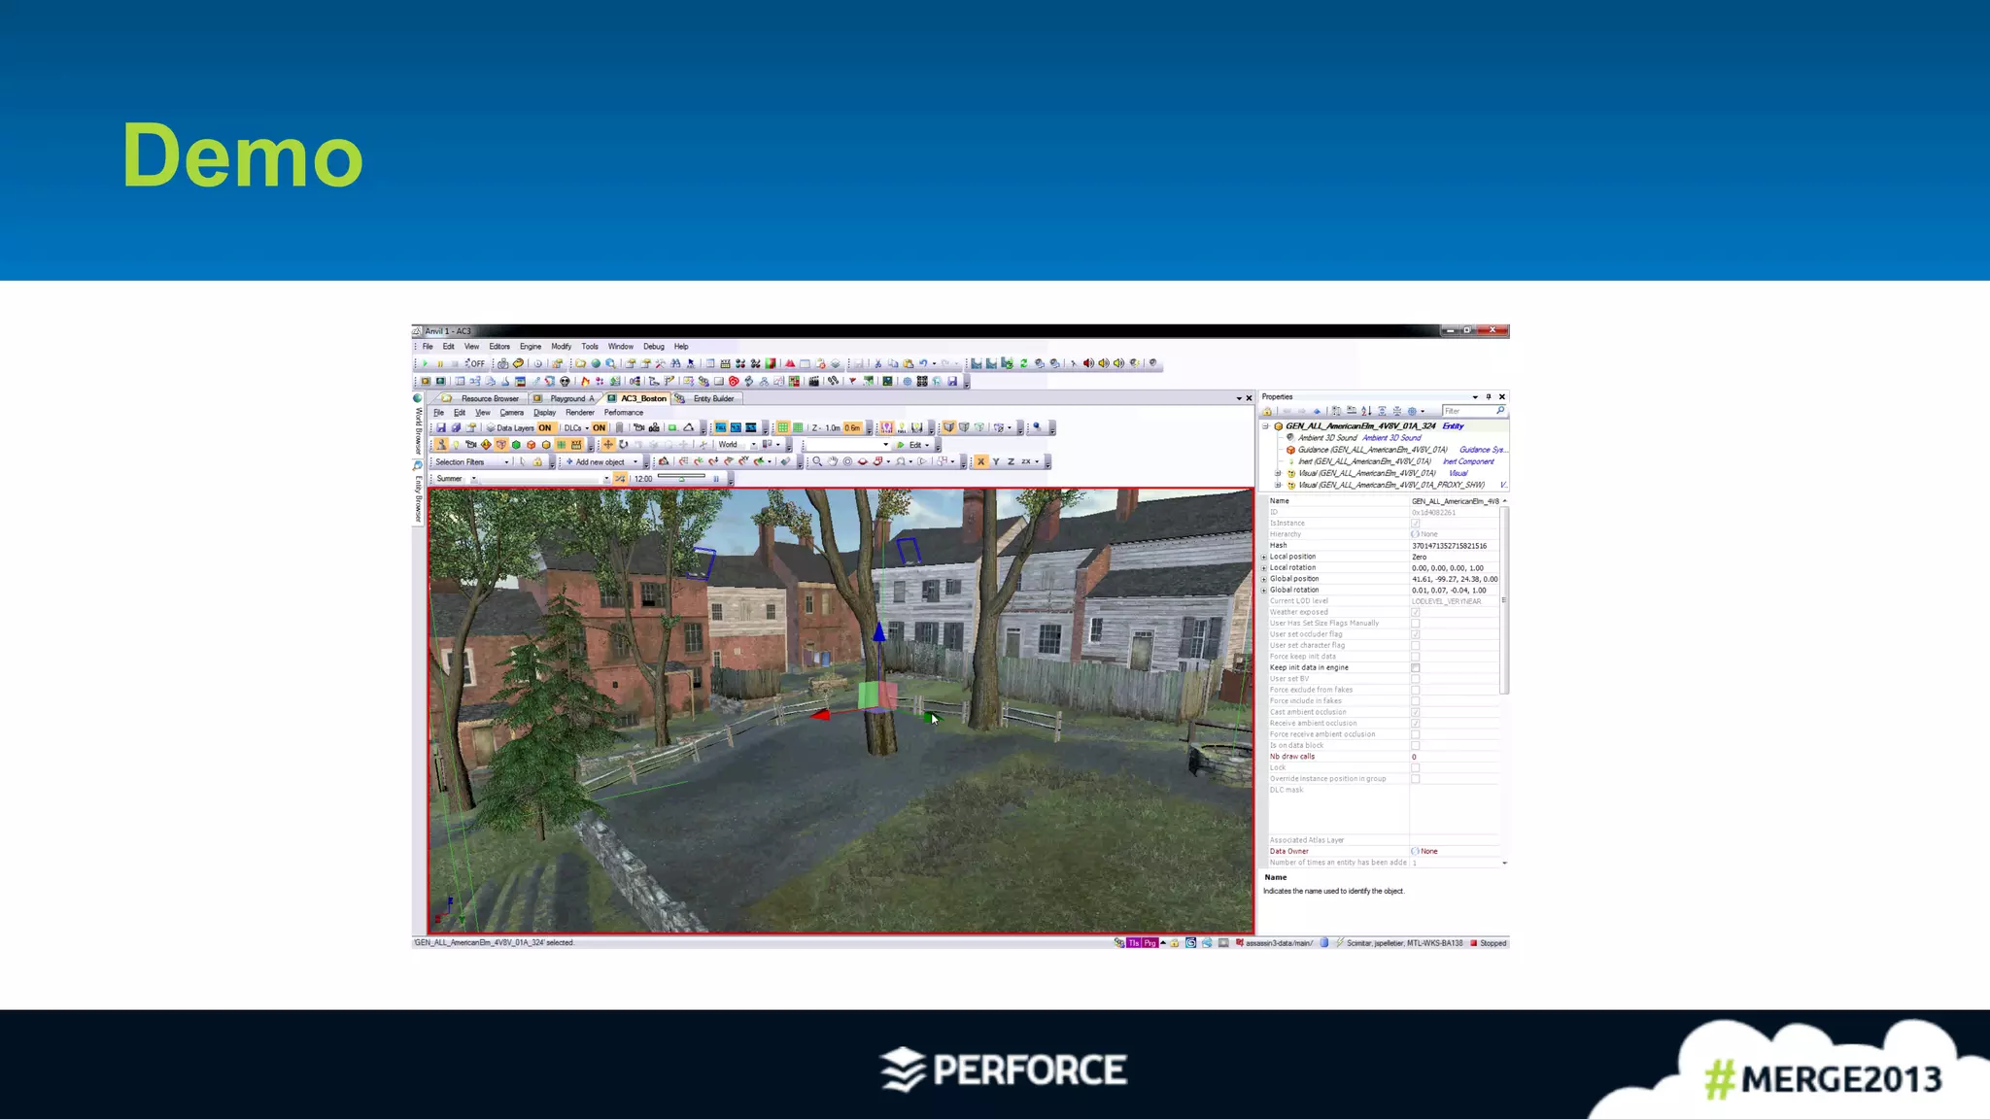Click the hand pan camera tool
Screen dimensions: 1990x1119
833,461
